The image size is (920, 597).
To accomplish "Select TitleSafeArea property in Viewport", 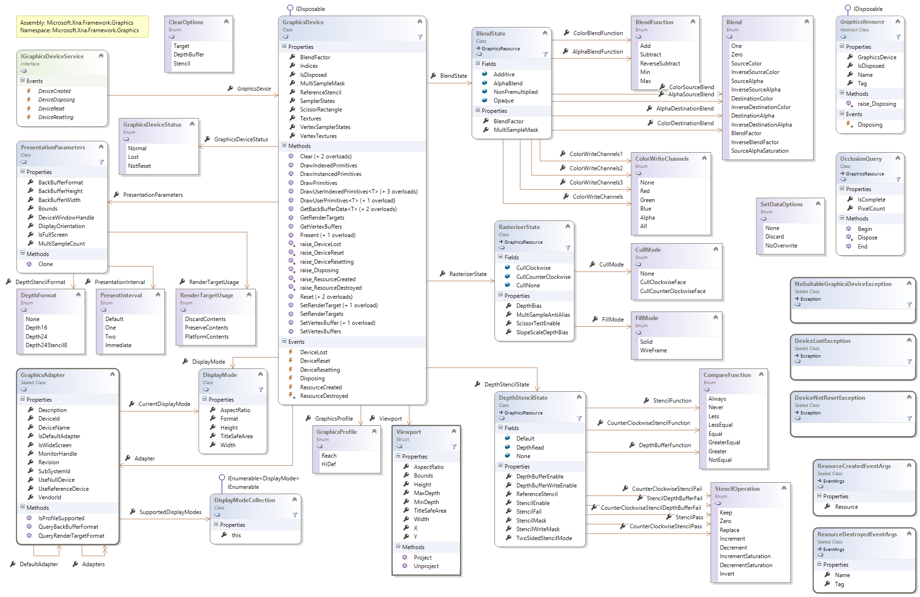I will tap(430, 511).
